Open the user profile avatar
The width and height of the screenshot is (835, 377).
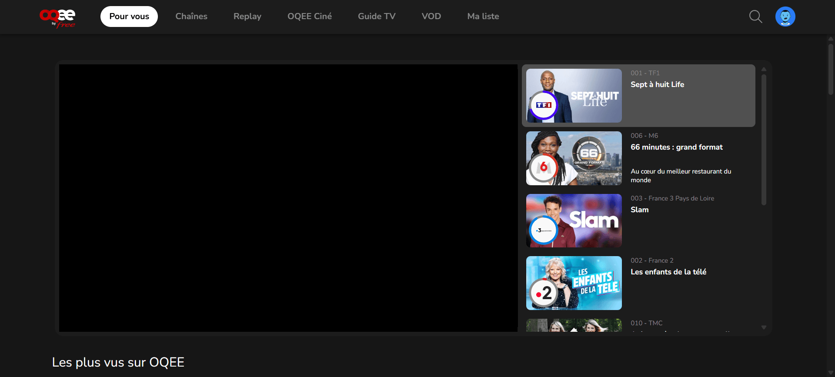coord(785,17)
